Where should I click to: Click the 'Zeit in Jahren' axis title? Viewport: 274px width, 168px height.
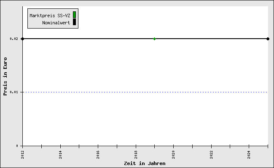pos(145,163)
